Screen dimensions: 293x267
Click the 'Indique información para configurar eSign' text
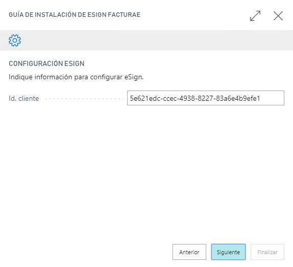coord(76,77)
